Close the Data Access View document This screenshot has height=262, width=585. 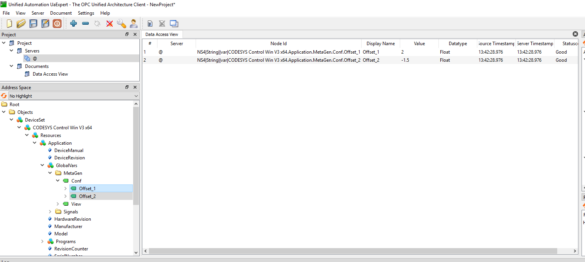point(575,34)
